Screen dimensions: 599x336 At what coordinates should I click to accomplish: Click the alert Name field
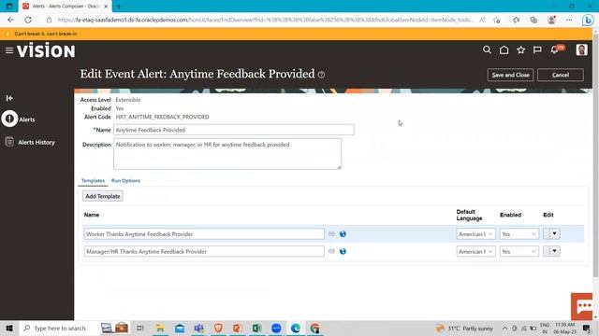point(234,130)
